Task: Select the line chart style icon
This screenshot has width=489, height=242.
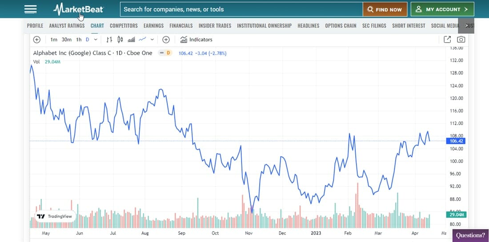Action: 142,40
